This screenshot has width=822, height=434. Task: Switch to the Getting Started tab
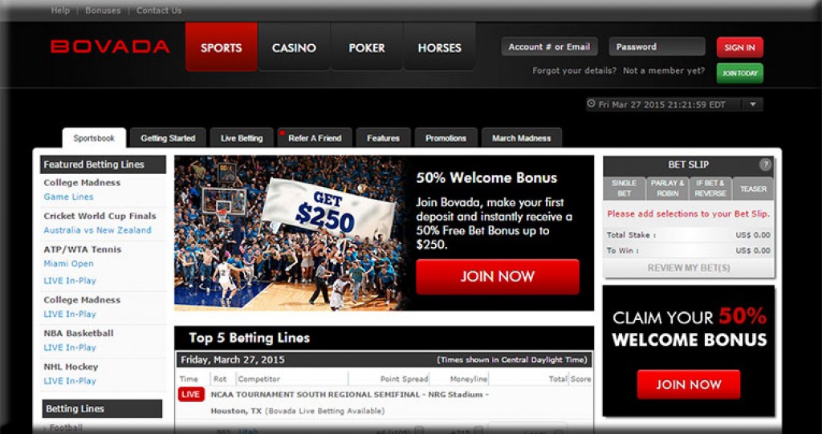pos(168,138)
